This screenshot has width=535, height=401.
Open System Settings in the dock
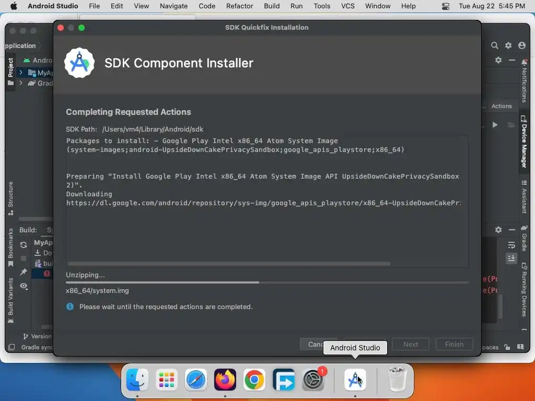pos(313,380)
